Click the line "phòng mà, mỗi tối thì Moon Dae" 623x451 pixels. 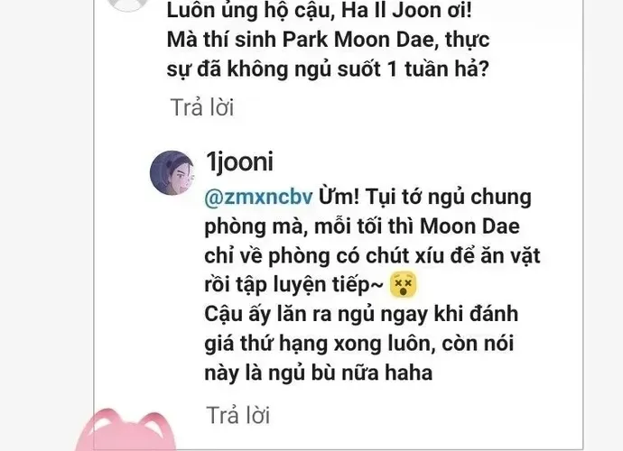[x=362, y=226]
